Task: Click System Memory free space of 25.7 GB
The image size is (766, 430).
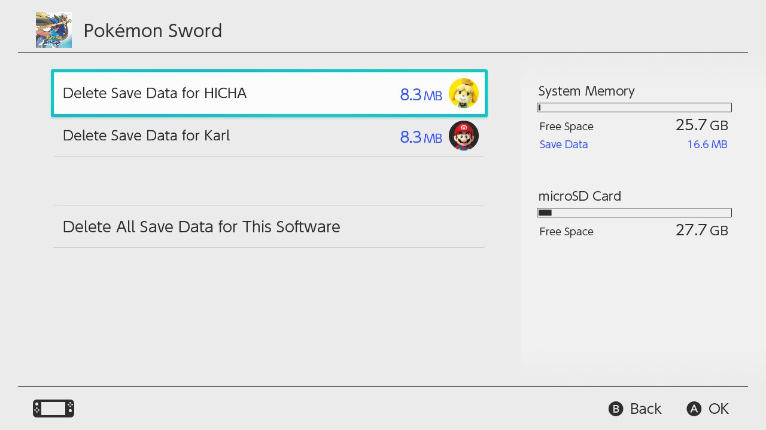Action: pos(702,125)
